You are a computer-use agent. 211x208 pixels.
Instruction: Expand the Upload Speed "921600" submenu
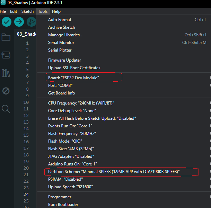(124, 187)
